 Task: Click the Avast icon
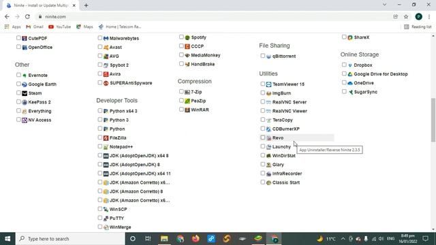pos(106,47)
